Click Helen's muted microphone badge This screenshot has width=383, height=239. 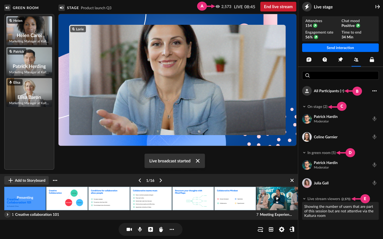(x=16, y=21)
